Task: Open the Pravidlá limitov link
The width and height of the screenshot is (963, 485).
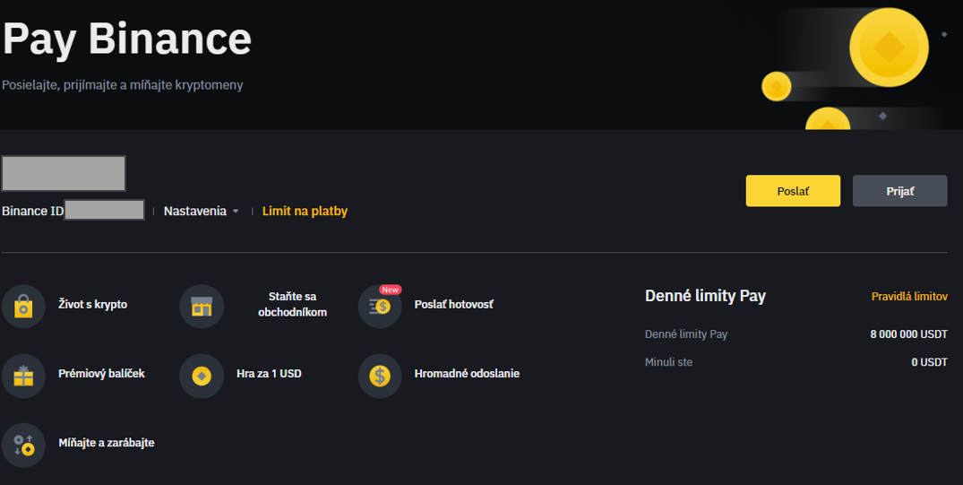Action: (x=909, y=297)
